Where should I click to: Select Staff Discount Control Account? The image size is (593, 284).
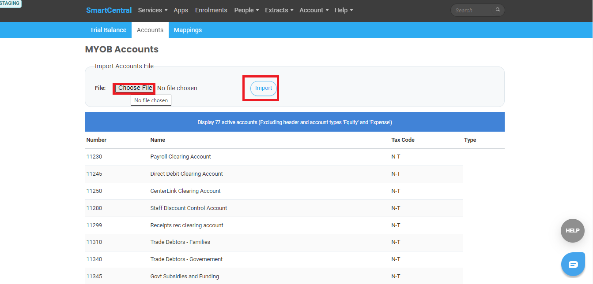[x=189, y=208]
